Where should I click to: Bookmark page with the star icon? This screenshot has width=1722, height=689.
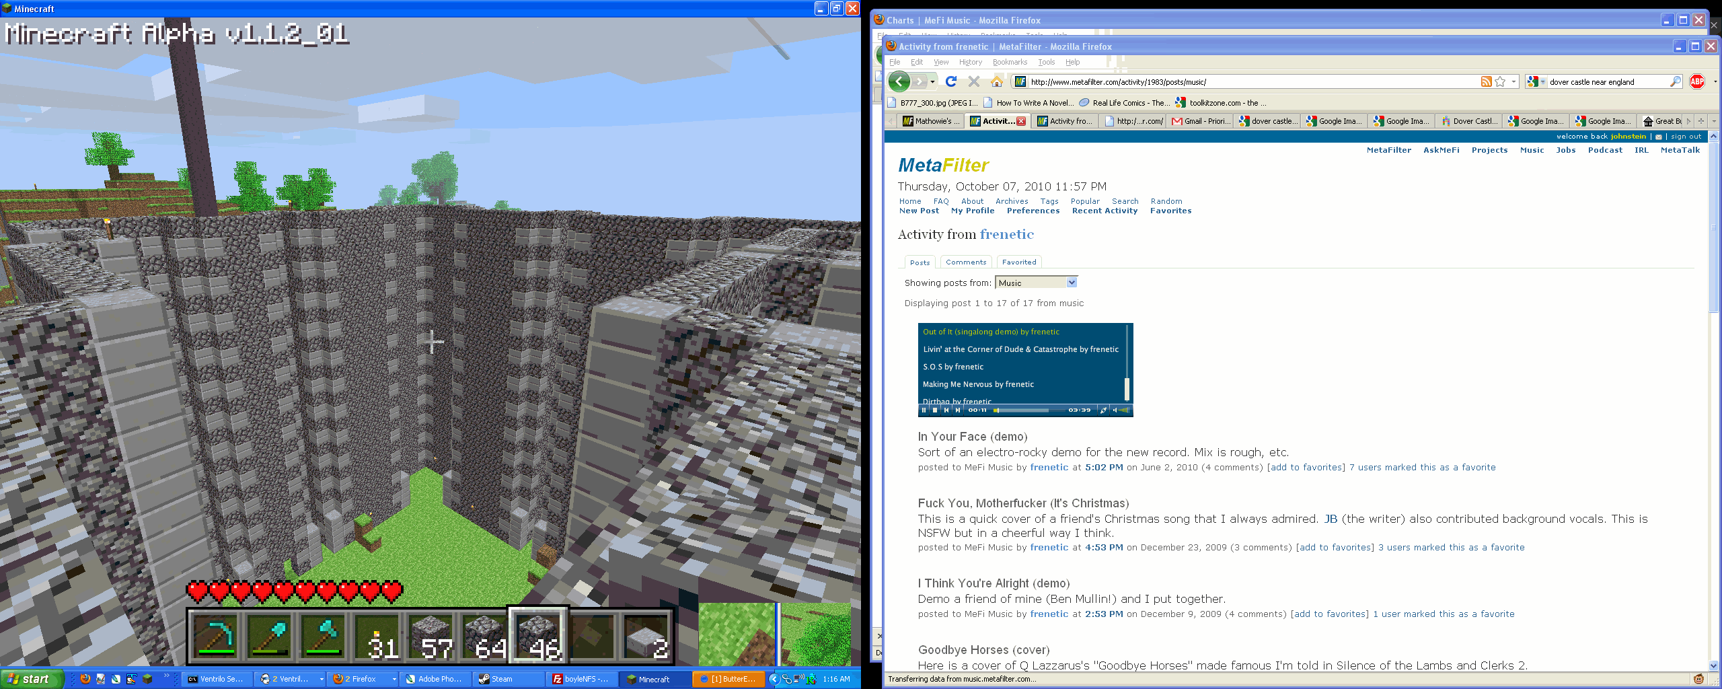pyautogui.click(x=1500, y=81)
